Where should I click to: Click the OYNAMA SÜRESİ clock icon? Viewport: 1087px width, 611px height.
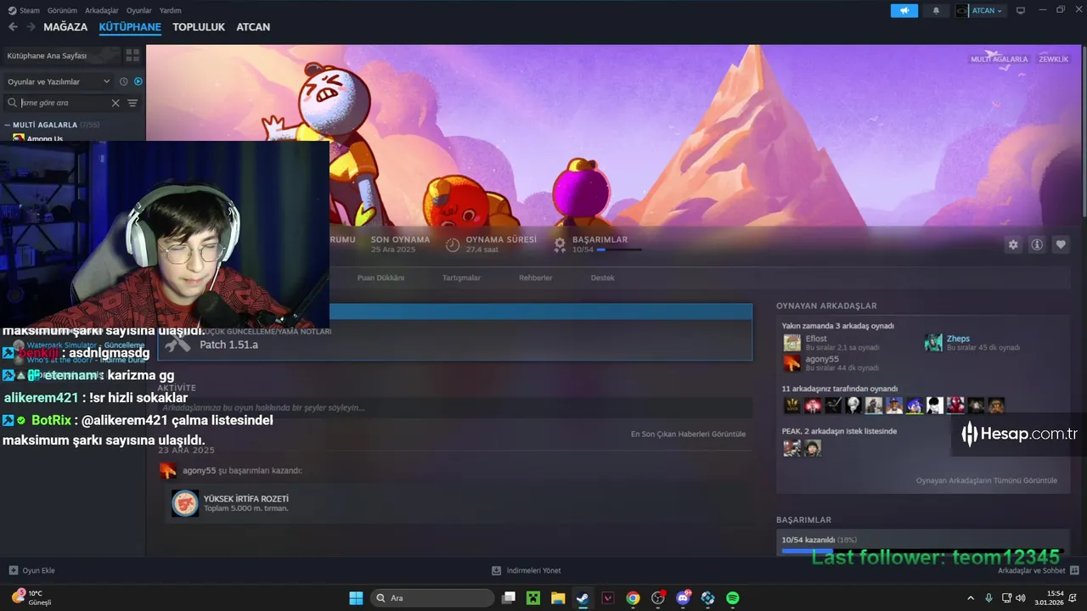click(453, 244)
